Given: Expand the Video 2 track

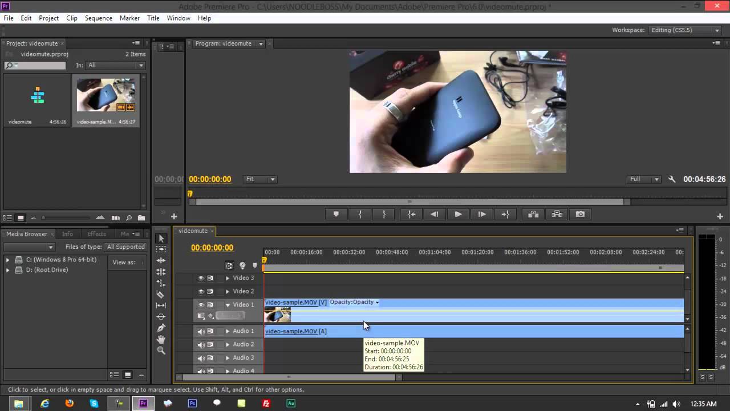Looking at the screenshot, I should click(228, 292).
